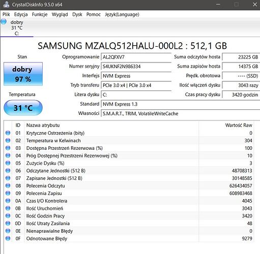
Task: Click the firmware field AL2QFXV7
Action: (136, 57)
